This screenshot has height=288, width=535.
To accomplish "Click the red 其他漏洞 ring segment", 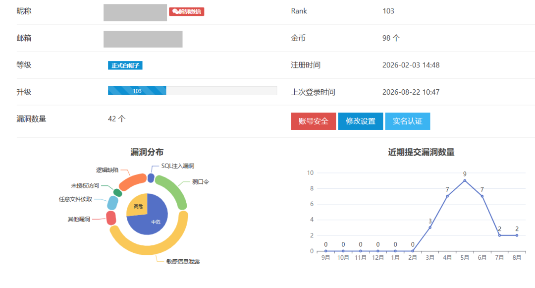I will (111, 218).
